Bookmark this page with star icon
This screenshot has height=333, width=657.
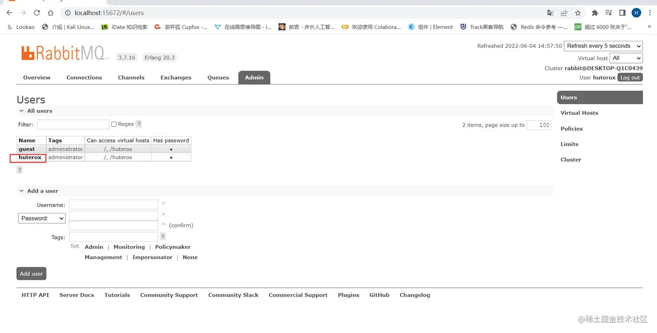tap(577, 13)
